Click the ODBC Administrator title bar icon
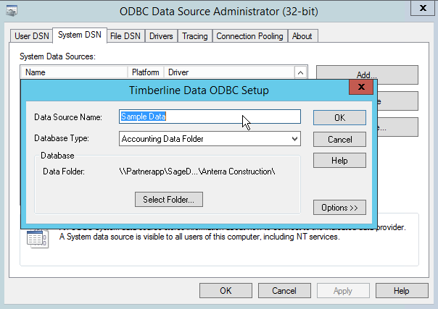 click(x=12, y=11)
